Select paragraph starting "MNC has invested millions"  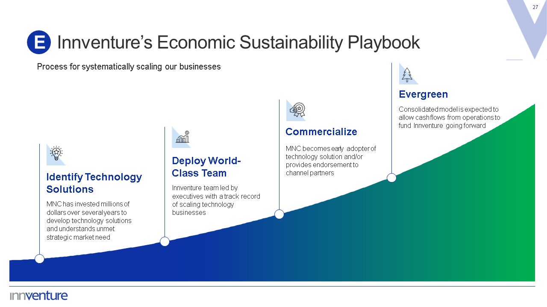pyautogui.click(x=89, y=220)
